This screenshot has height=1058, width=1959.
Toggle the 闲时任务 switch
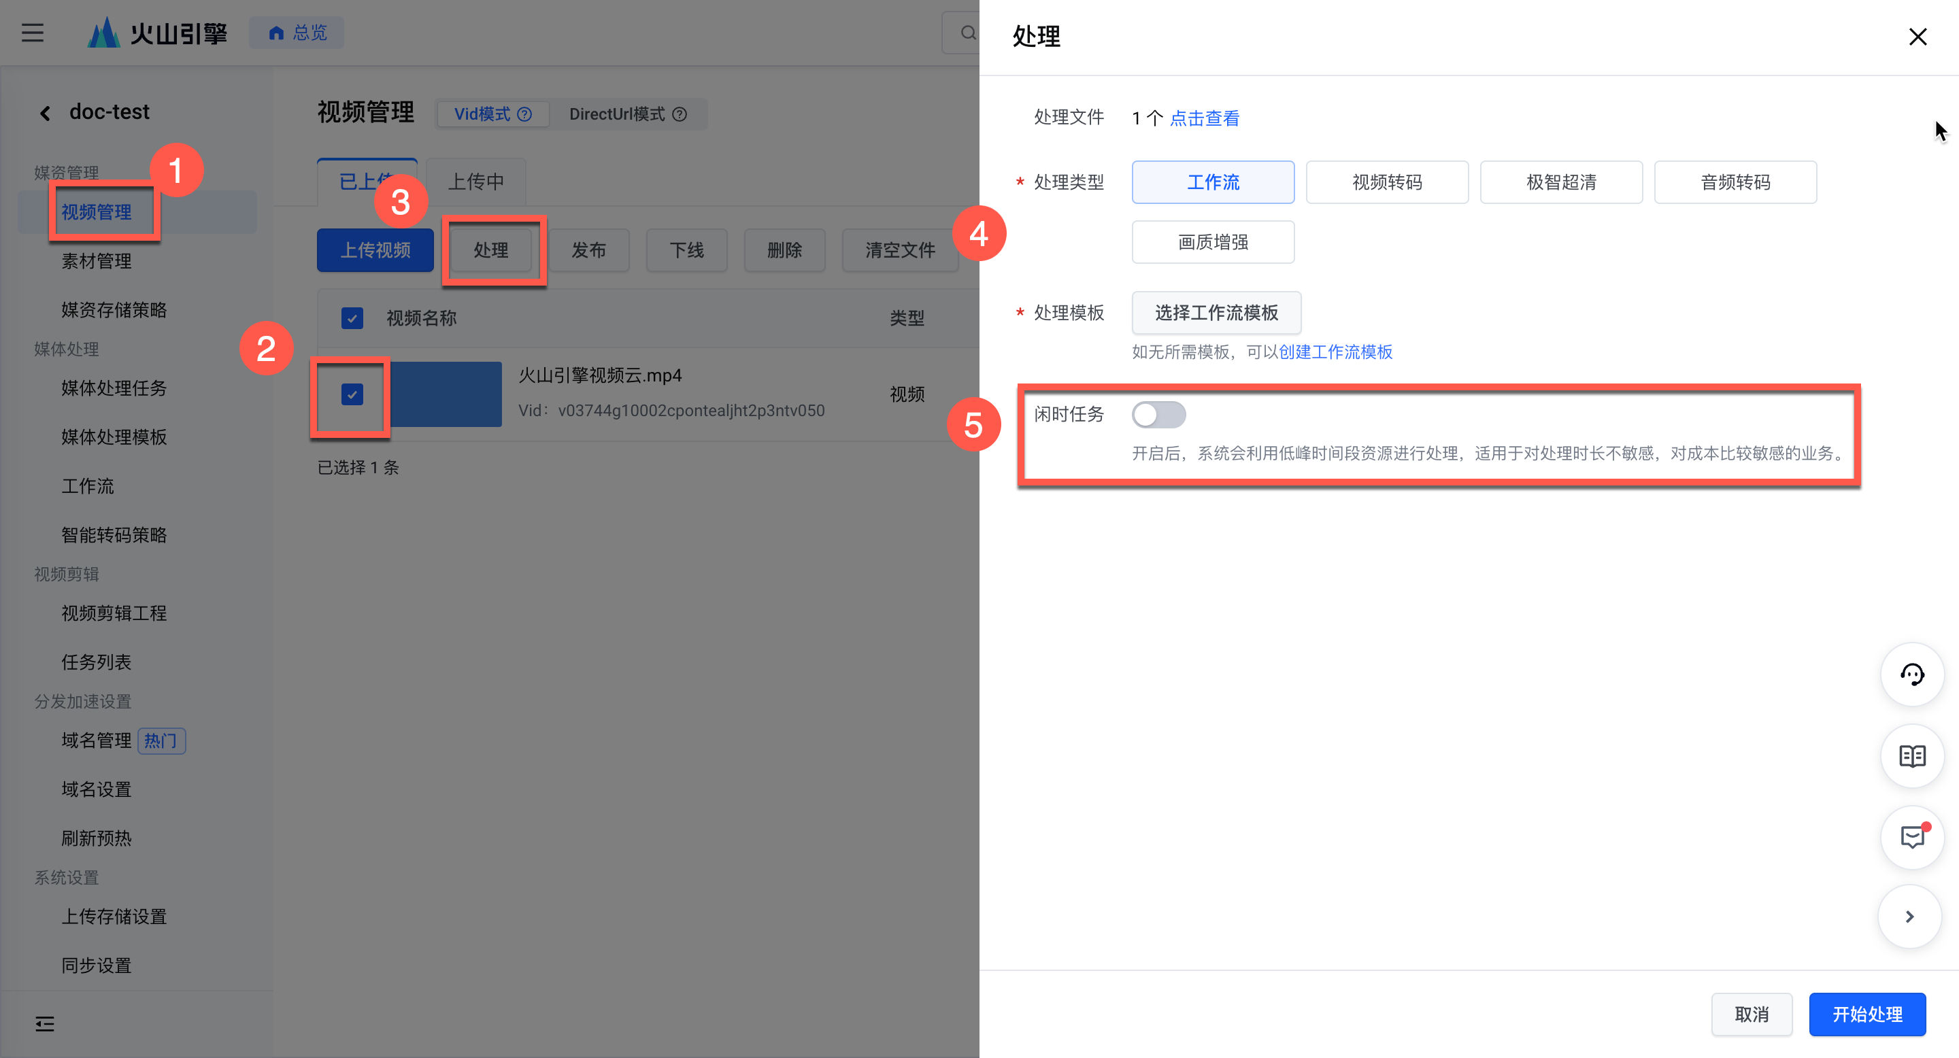tap(1158, 415)
